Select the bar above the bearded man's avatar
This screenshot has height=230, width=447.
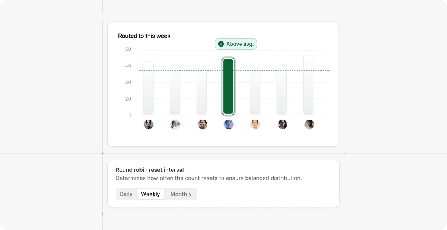tap(148, 88)
